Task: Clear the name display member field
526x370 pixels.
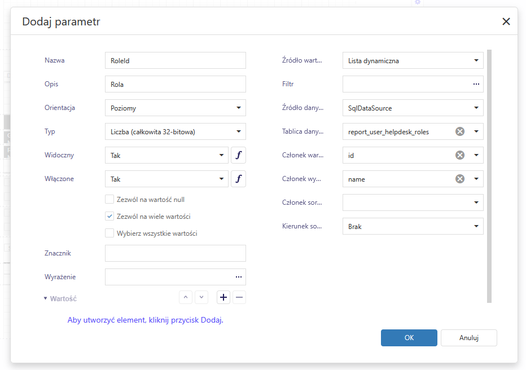Action: click(x=460, y=179)
